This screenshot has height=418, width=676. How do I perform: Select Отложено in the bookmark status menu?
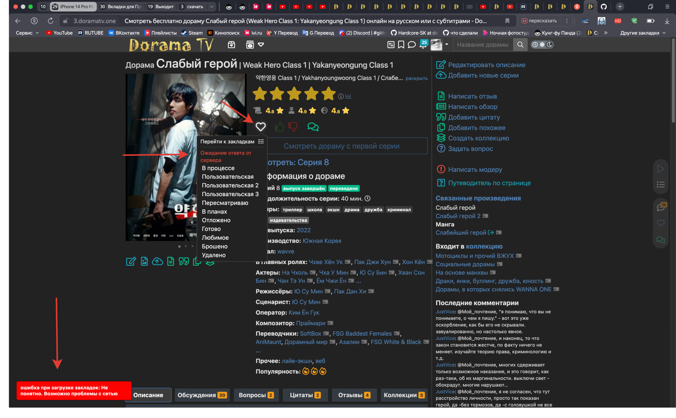216,220
